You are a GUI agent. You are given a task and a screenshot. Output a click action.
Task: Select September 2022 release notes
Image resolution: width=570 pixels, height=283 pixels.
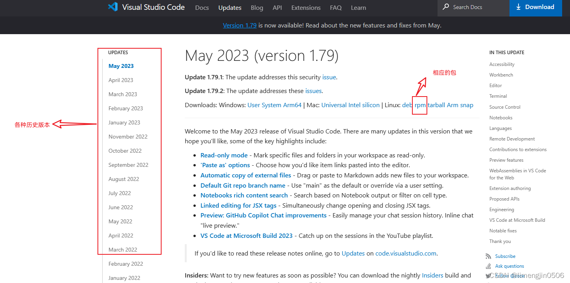pos(129,165)
